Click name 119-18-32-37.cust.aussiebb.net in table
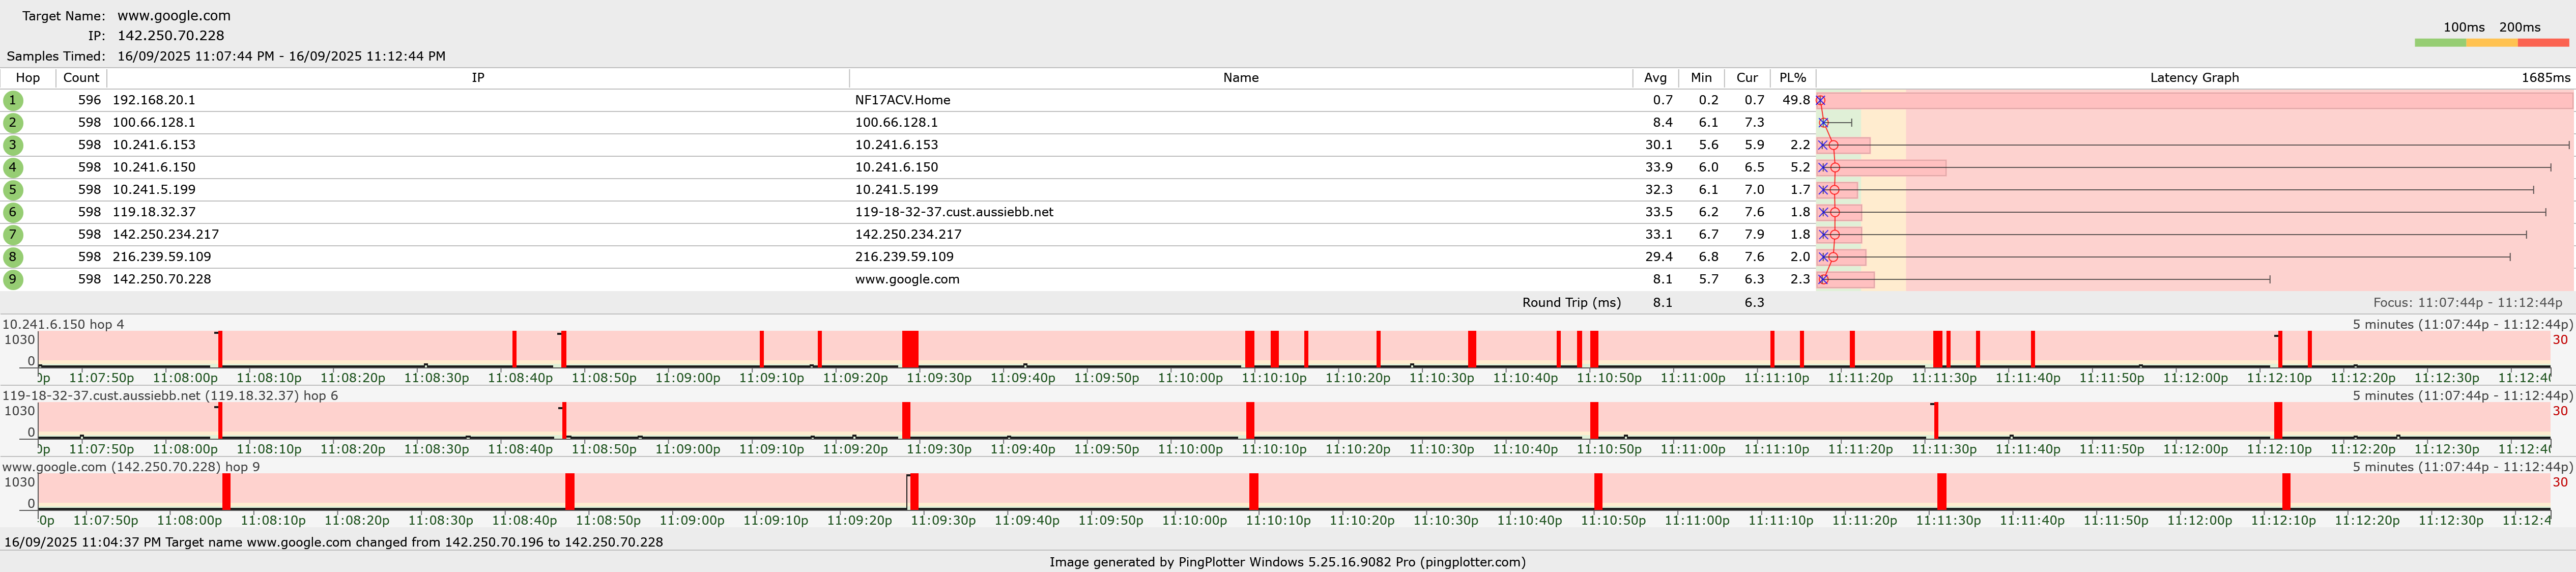Viewport: 2576px width, 572px height. 954,212
